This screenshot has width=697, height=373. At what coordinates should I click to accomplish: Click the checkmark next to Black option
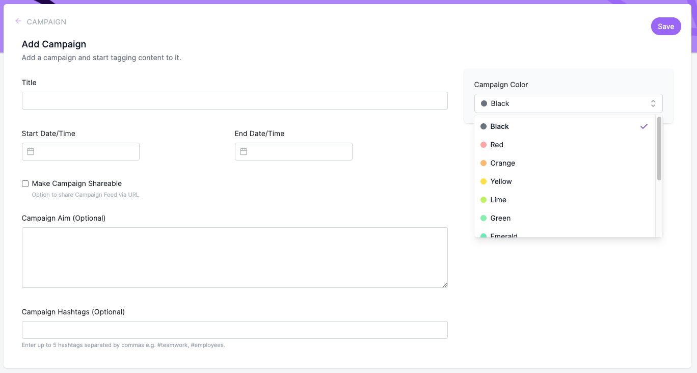pyautogui.click(x=644, y=126)
